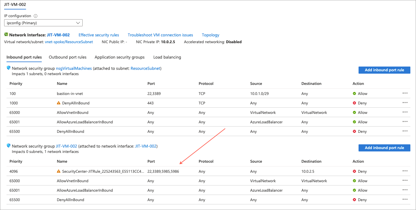The height and width of the screenshot is (210, 416).
Task: Open more options for subnet NSG 65500 DenyAllInBound
Action: [x=405, y=131]
